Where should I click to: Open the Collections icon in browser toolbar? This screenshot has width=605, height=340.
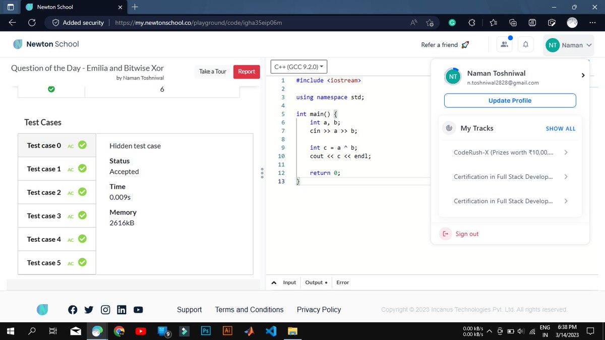[x=513, y=23]
